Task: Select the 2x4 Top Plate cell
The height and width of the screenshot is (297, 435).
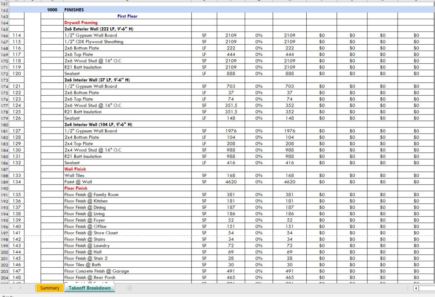Action: tap(127, 144)
